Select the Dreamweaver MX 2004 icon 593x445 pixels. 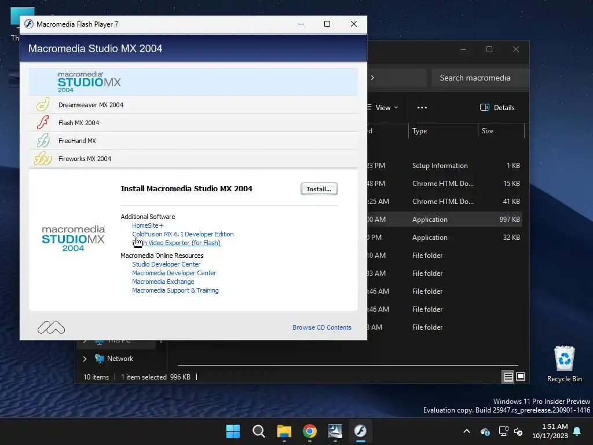coord(43,104)
